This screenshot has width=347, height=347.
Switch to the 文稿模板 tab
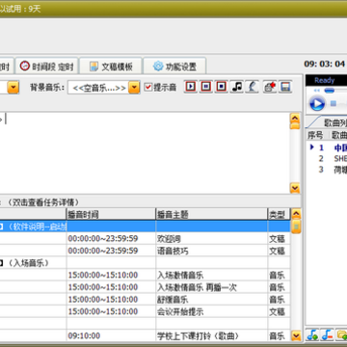click(111, 67)
